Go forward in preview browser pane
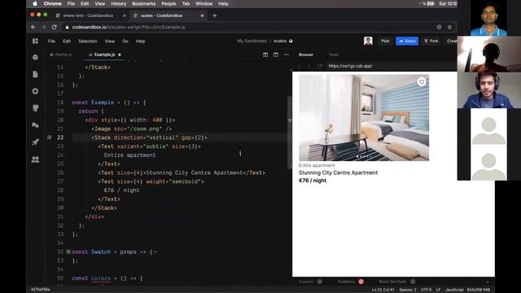The height and width of the screenshot is (293, 521). coord(309,66)
